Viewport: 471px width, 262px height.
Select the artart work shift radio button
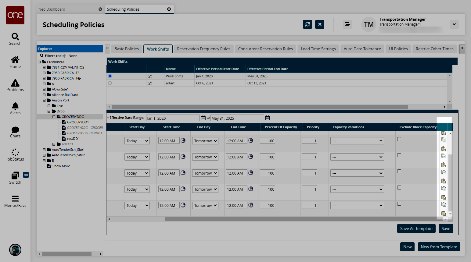click(110, 83)
